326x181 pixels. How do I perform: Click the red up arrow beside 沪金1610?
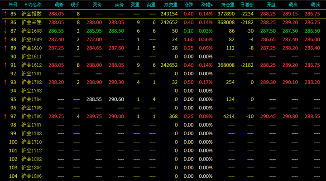[5, 48]
